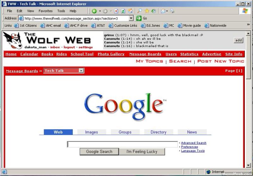The height and width of the screenshot is (176, 253).
Task: Click the add button beside chat
Action: tap(238, 40)
